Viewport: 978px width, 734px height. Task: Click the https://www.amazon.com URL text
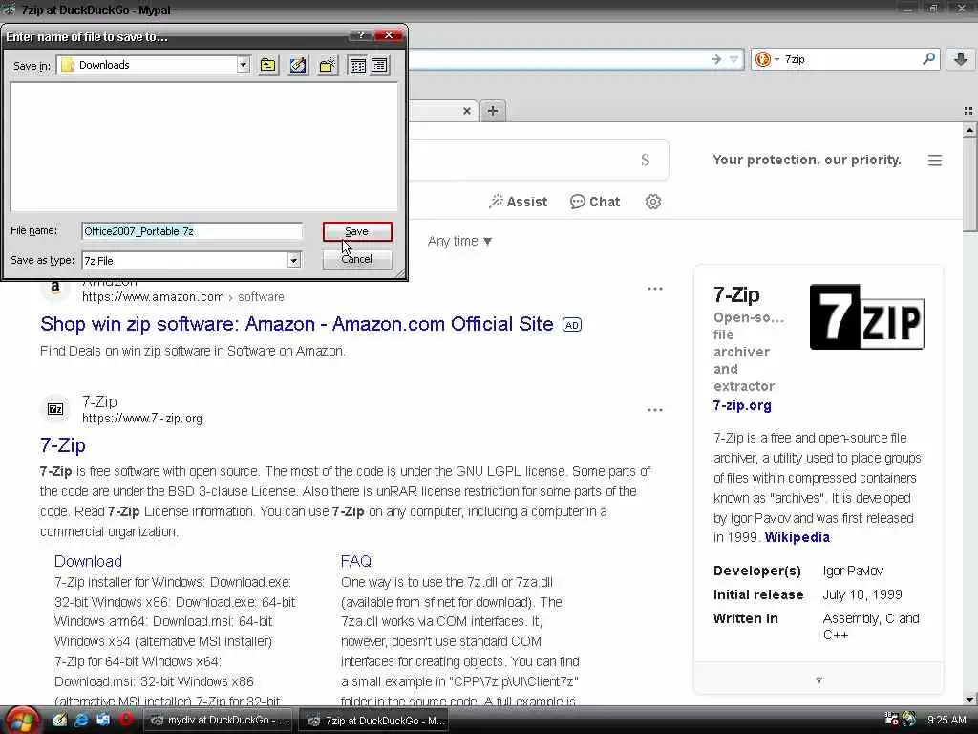(153, 297)
